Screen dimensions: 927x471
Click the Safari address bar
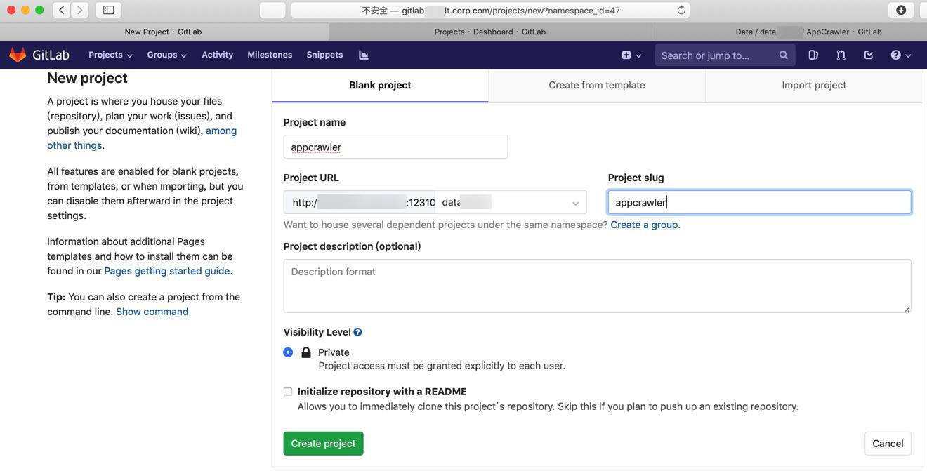pos(490,10)
